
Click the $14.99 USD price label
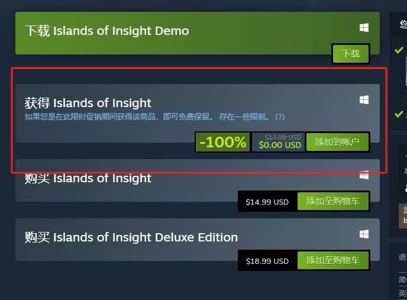(x=267, y=202)
